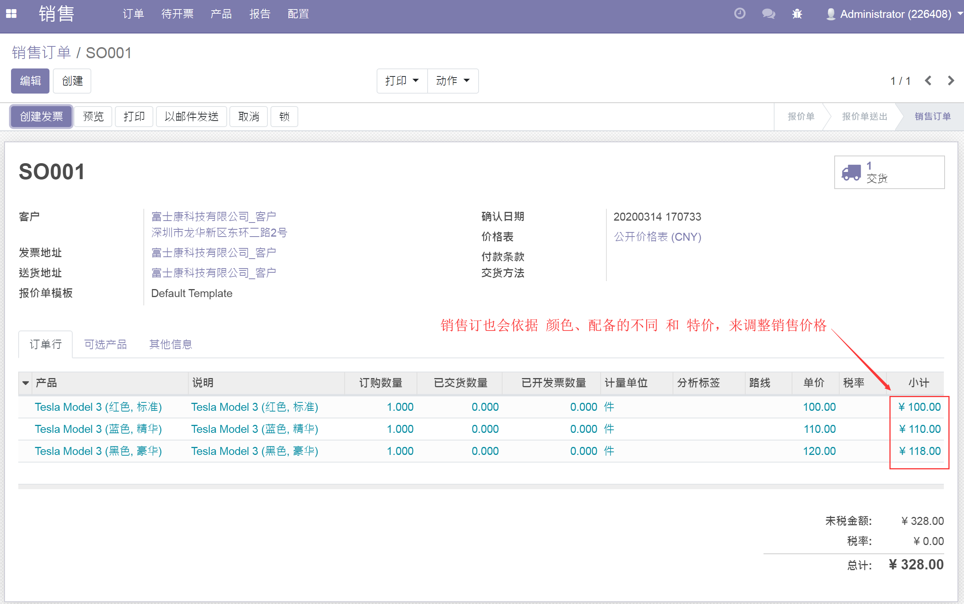
Task: Select the 报价单 status stage
Action: [800, 116]
